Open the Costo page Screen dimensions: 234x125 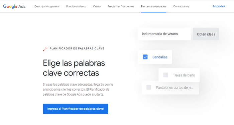97,6
